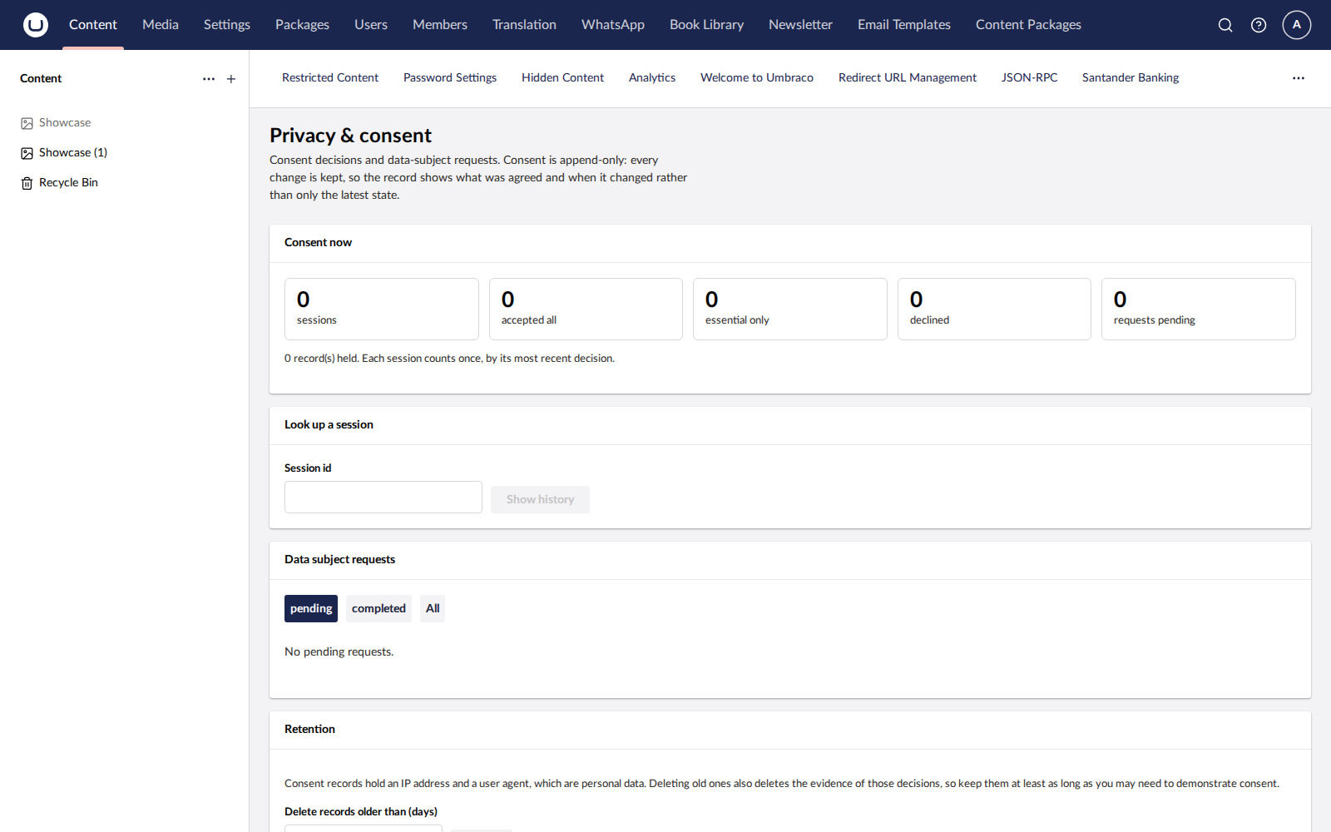This screenshot has width=1331, height=832.
Task: Open the Translation section
Action: (x=524, y=25)
